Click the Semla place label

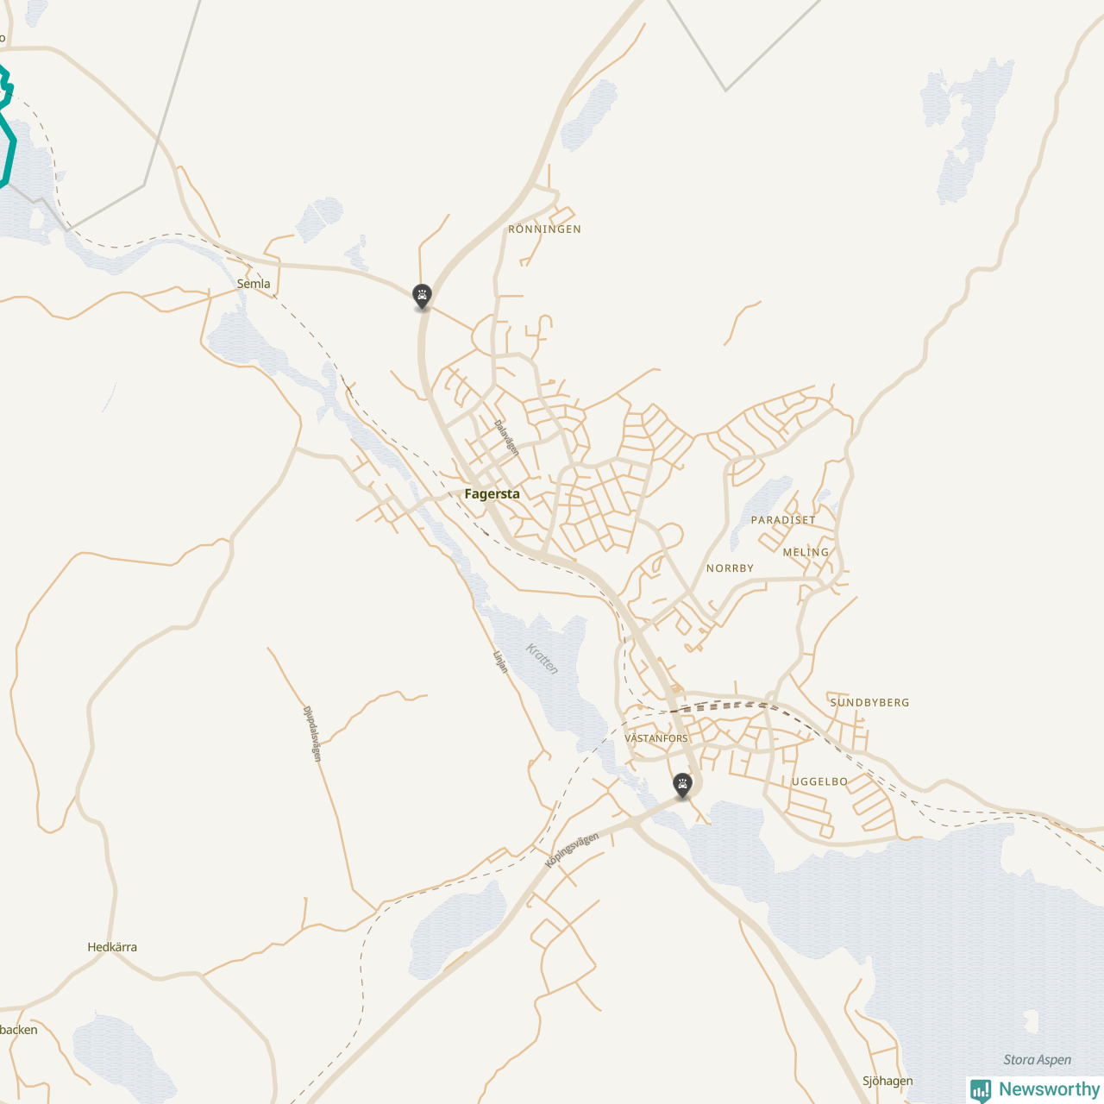pyautogui.click(x=254, y=284)
